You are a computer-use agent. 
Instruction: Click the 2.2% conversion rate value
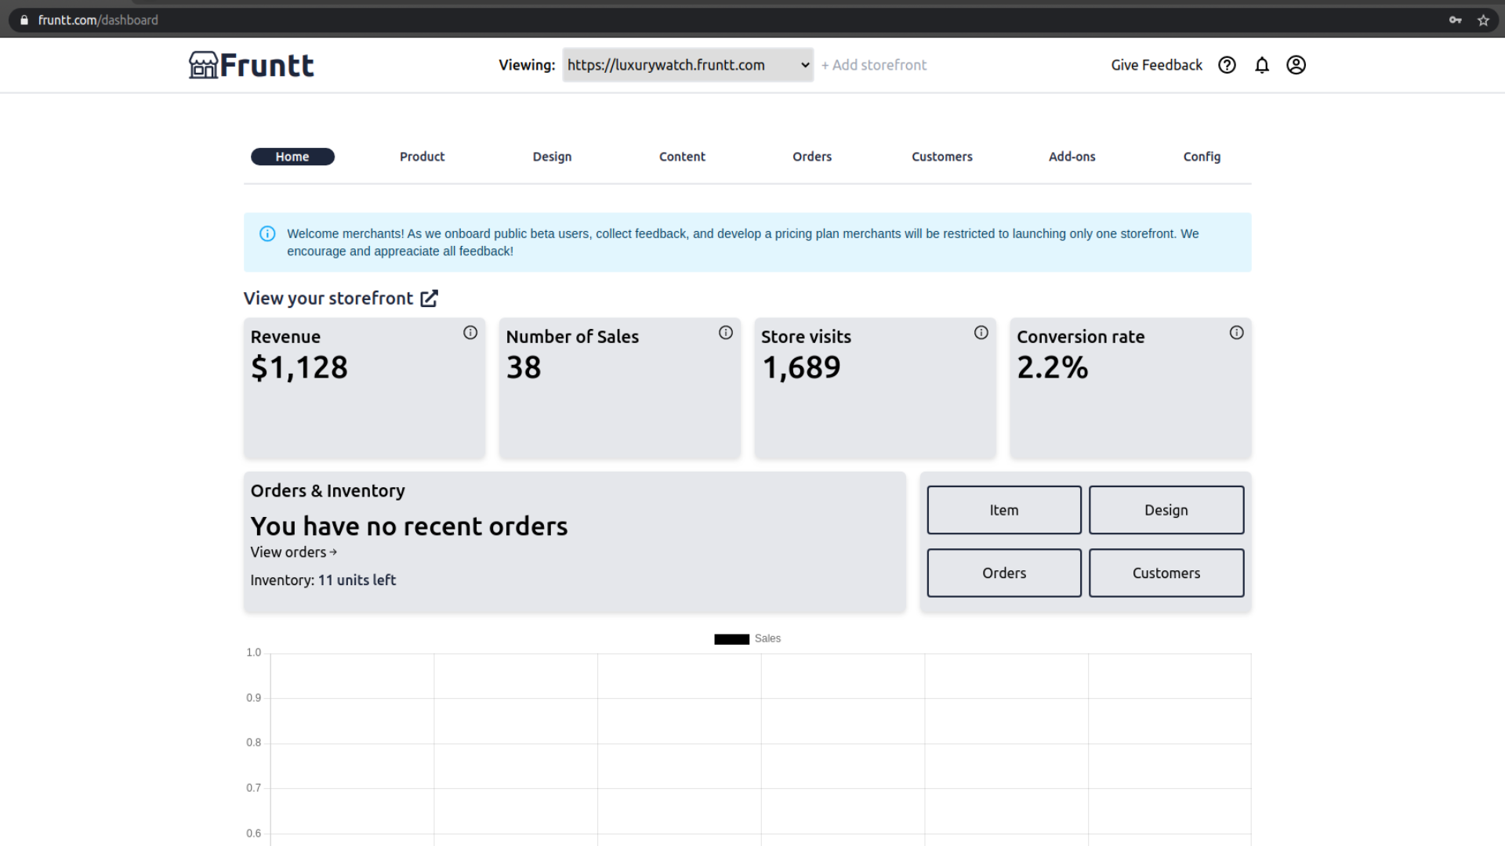pos(1053,367)
